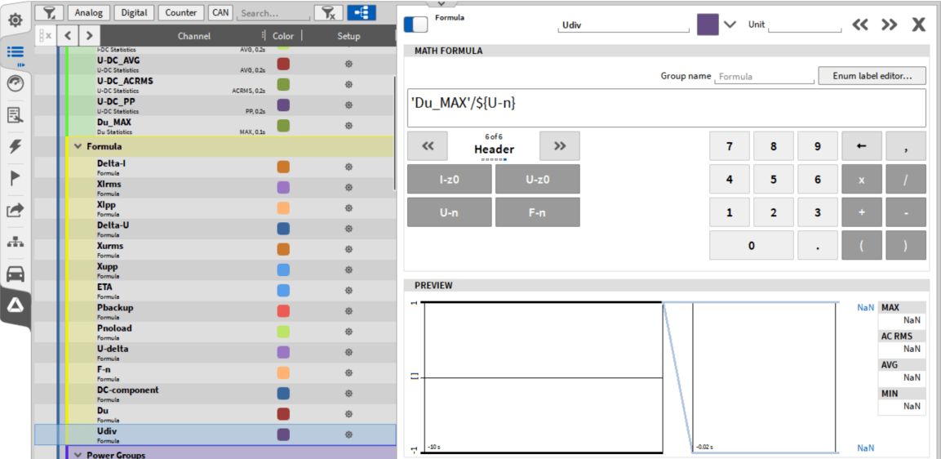
Task: Open the flag marker sidebar icon
Action: tap(15, 179)
